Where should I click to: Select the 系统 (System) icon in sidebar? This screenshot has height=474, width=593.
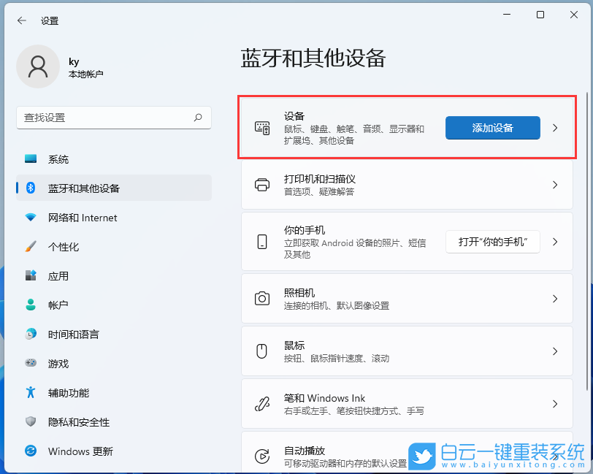pos(29,159)
